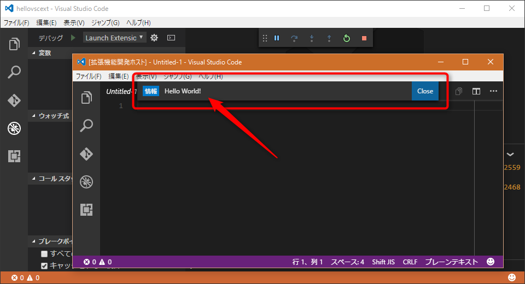Click the Hello World! message text

tap(183, 91)
